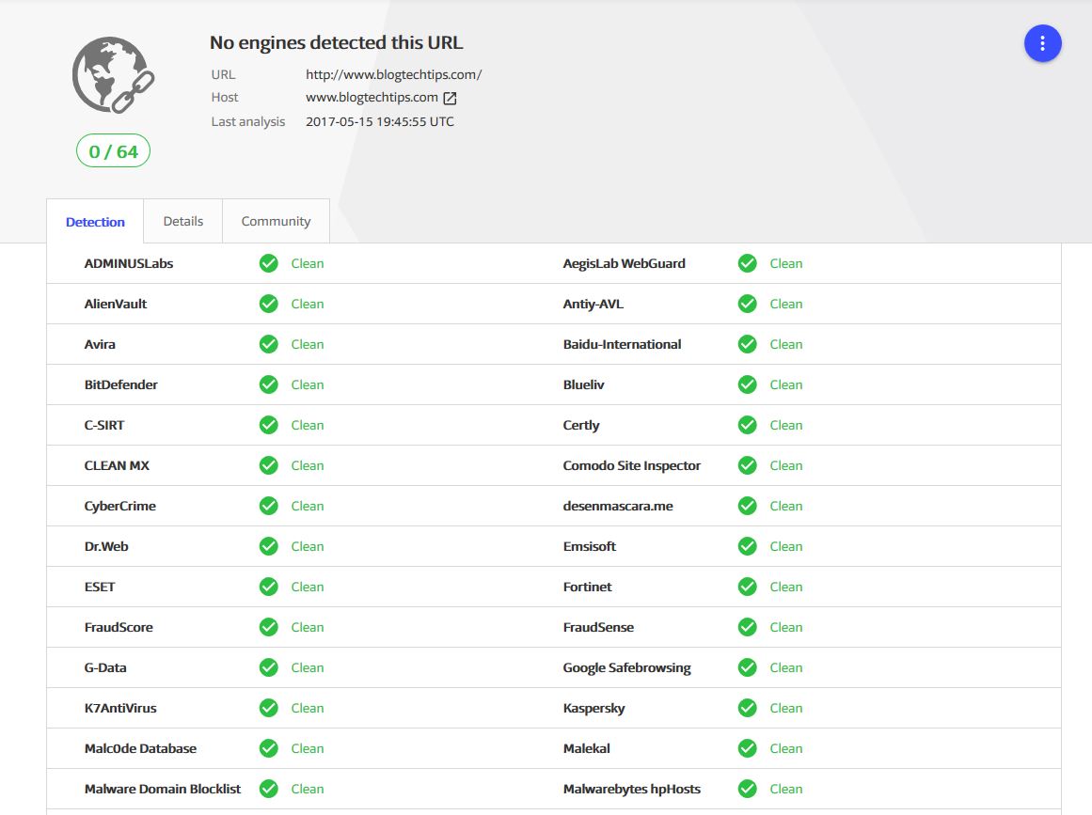The height and width of the screenshot is (815, 1092).
Task: Click the green check icon for Malekal
Action: tap(747, 748)
